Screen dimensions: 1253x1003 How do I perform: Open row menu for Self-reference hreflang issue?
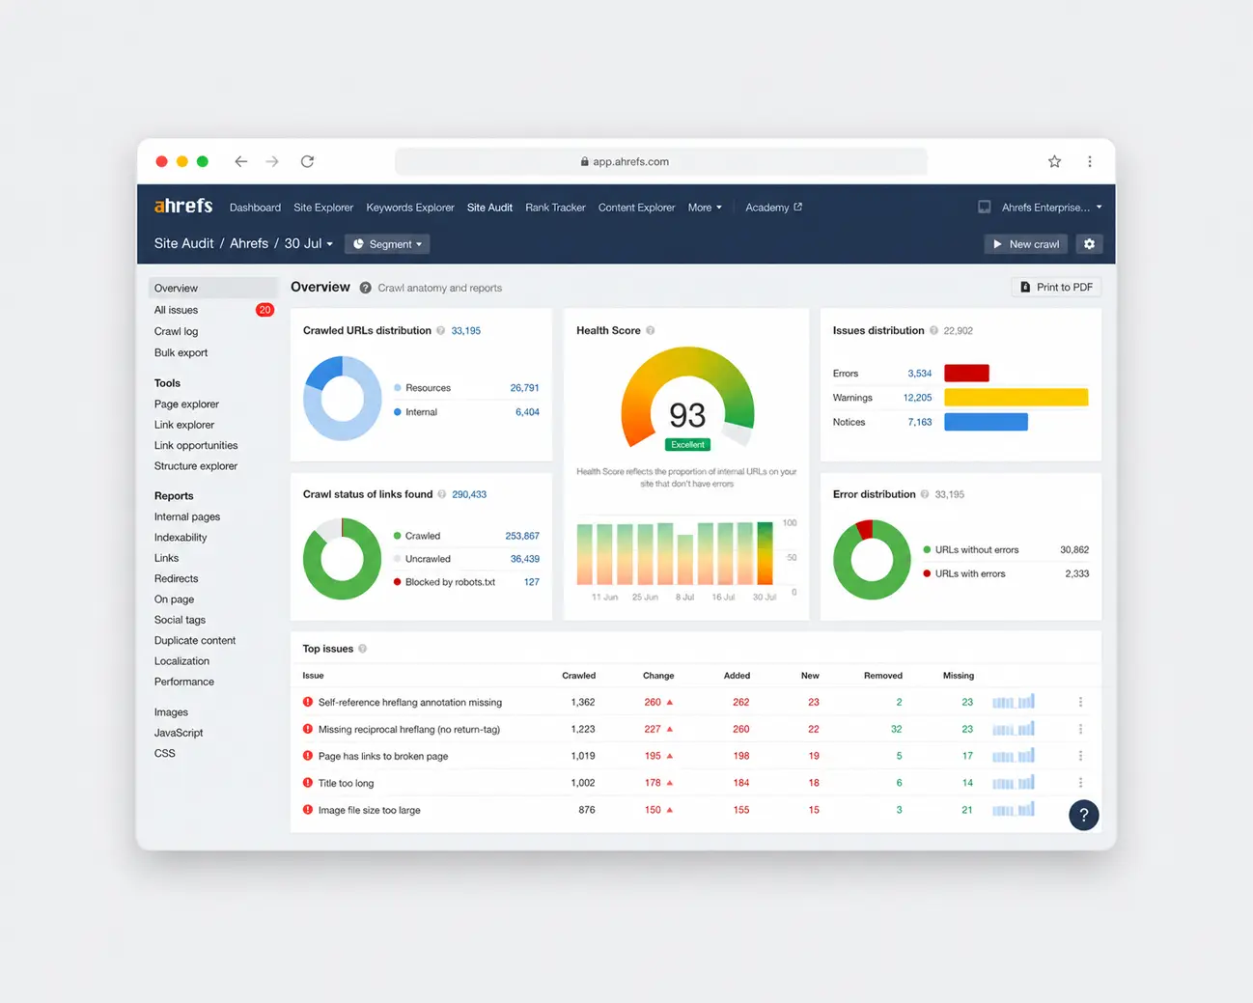(1080, 702)
